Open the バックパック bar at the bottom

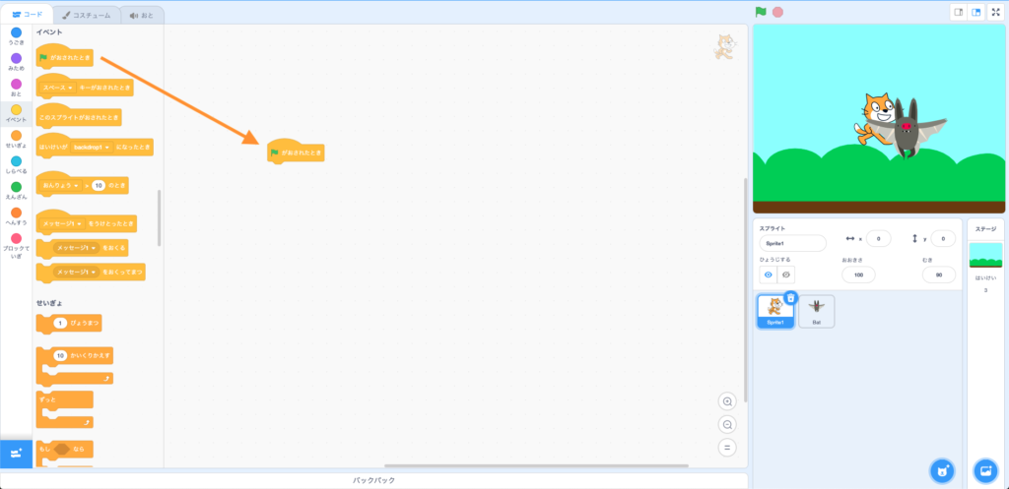coord(374,480)
